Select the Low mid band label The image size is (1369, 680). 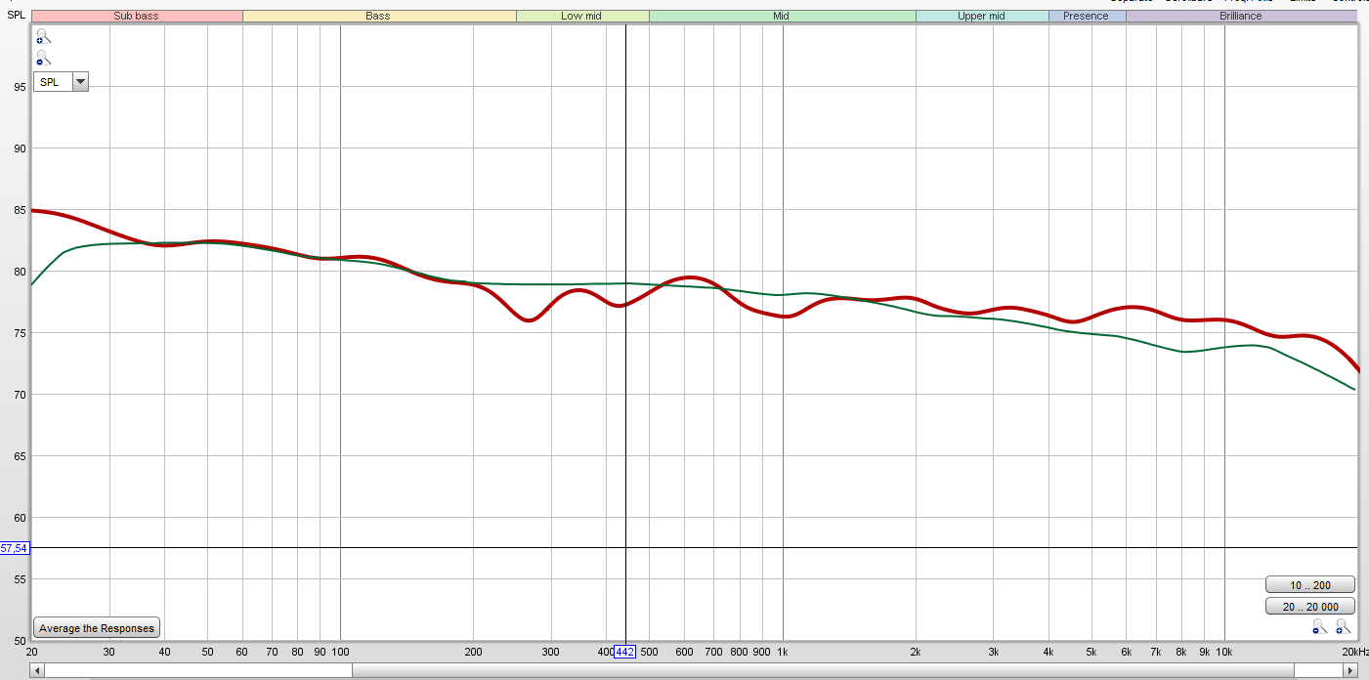click(582, 17)
